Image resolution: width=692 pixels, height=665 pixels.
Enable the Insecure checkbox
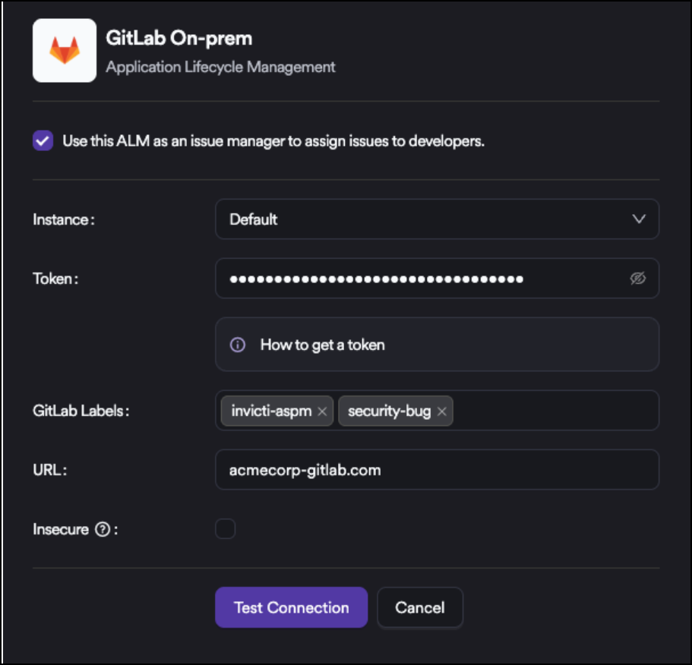[x=225, y=529]
